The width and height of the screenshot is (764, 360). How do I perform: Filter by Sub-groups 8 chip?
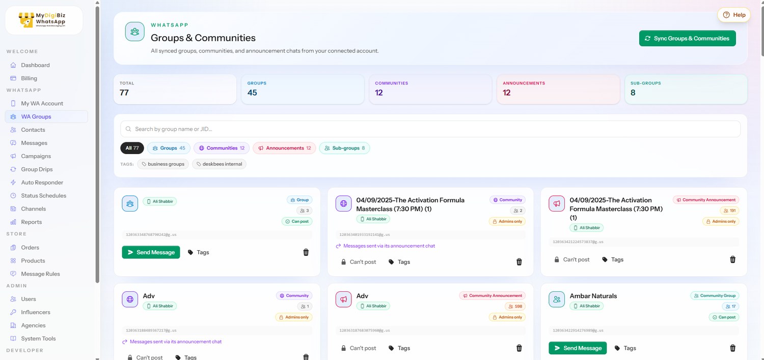point(344,148)
